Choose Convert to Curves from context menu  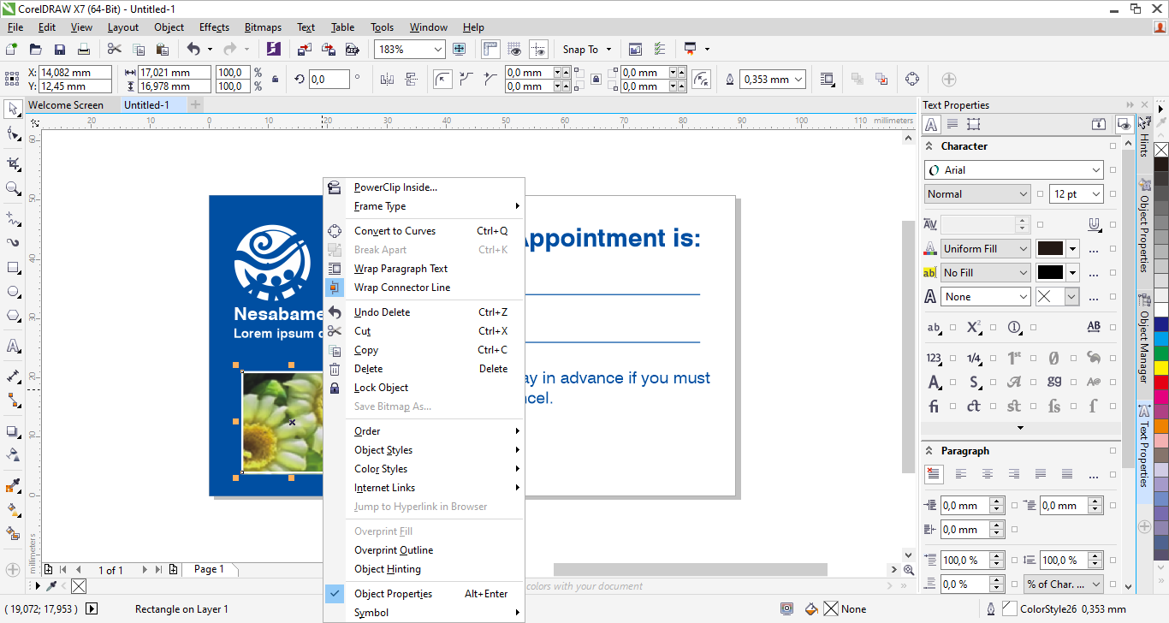click(x=395, y=231)
